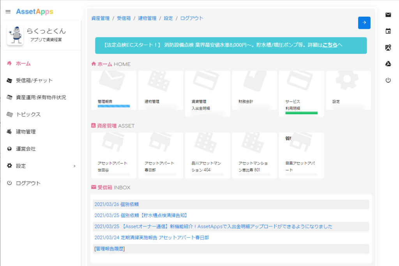The width and height of the screenshot is (399, 266).
Task: Open the サービス 利用明細 card
Action: point(302,94)
